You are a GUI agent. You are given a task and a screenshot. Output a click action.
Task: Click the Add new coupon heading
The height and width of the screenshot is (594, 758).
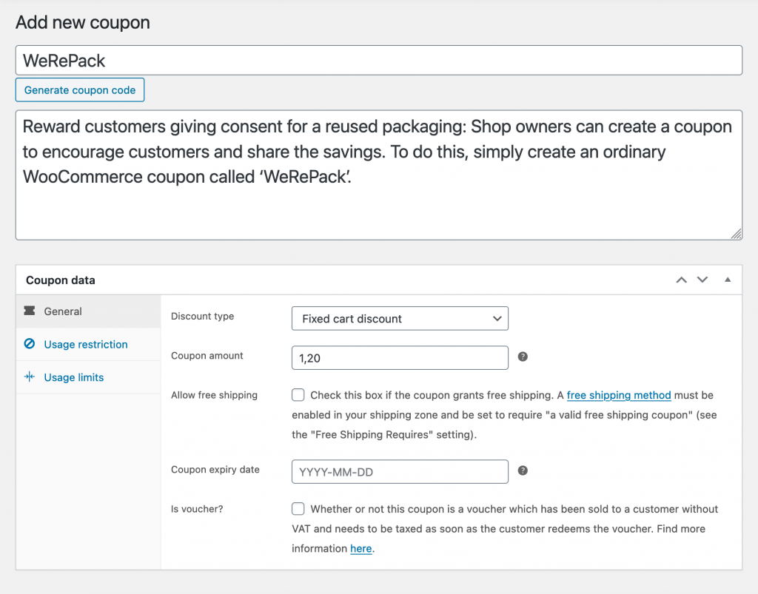83,23
